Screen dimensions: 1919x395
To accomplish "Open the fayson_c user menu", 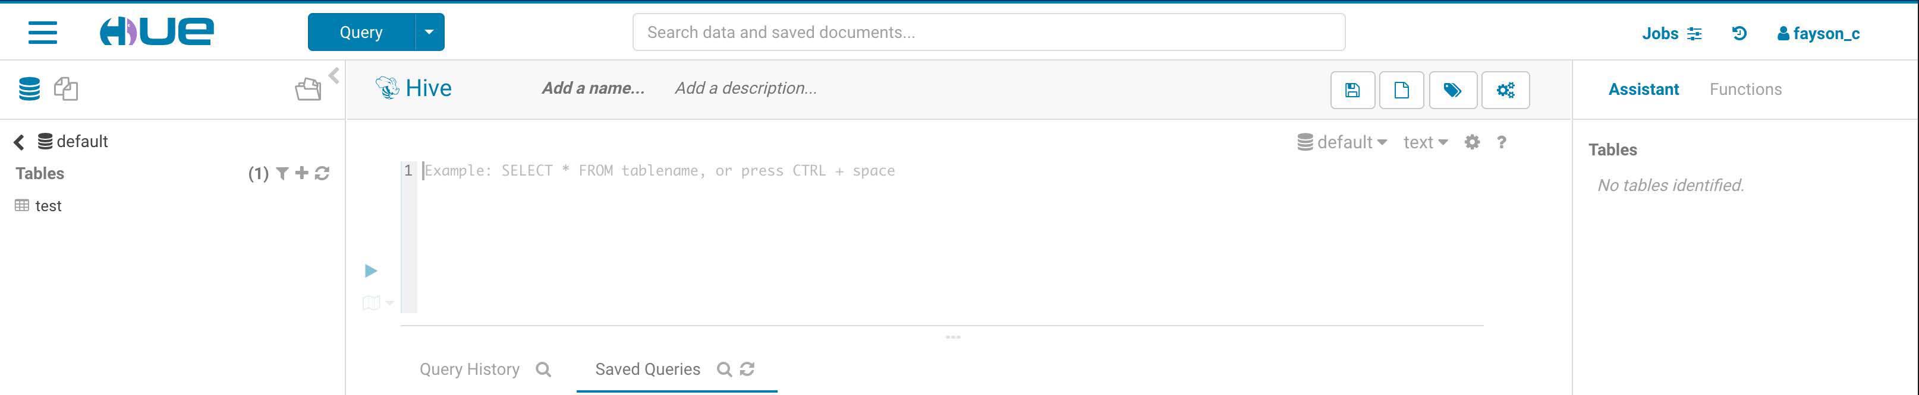I will point(1819,33).
